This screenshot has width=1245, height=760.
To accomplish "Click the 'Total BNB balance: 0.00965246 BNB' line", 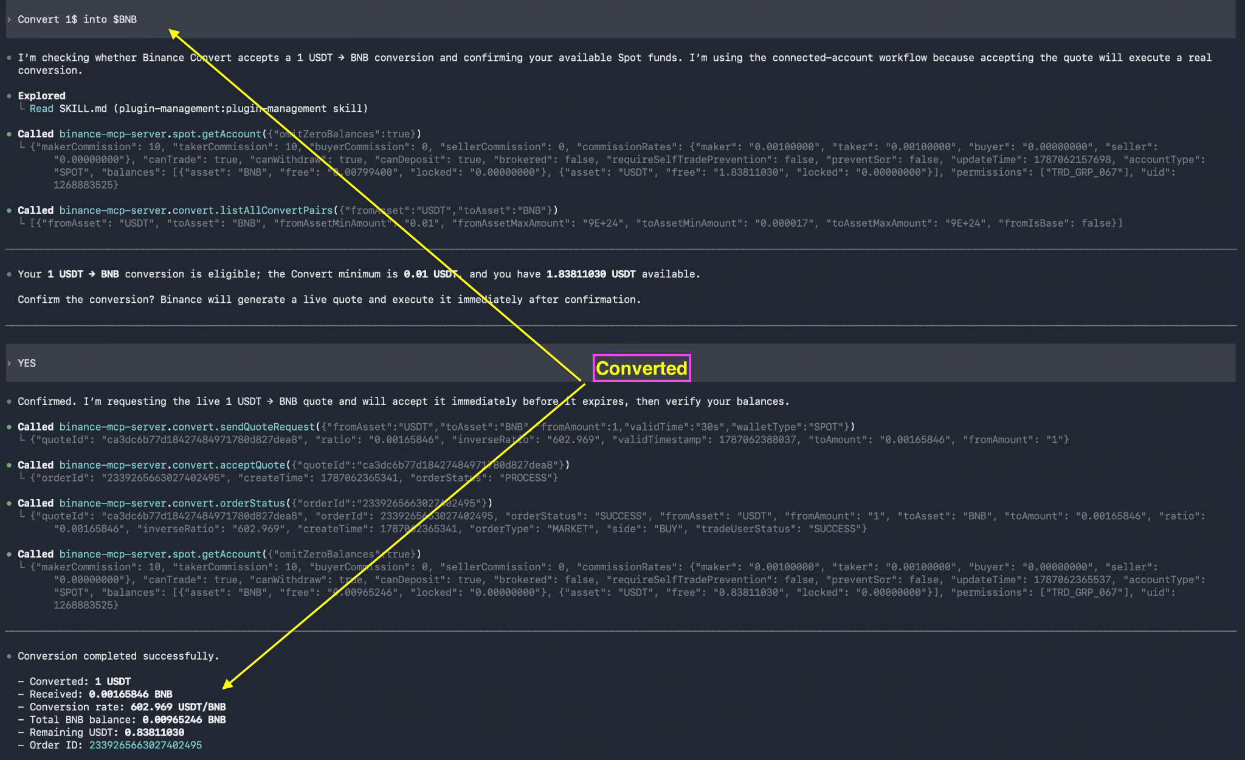I will coord(122,720).
